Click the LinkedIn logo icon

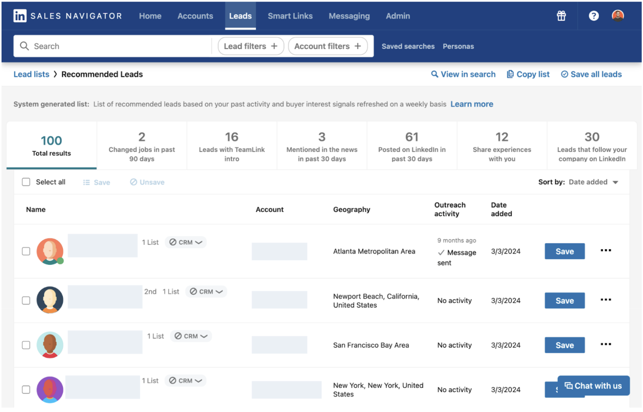tap(20, 16)
